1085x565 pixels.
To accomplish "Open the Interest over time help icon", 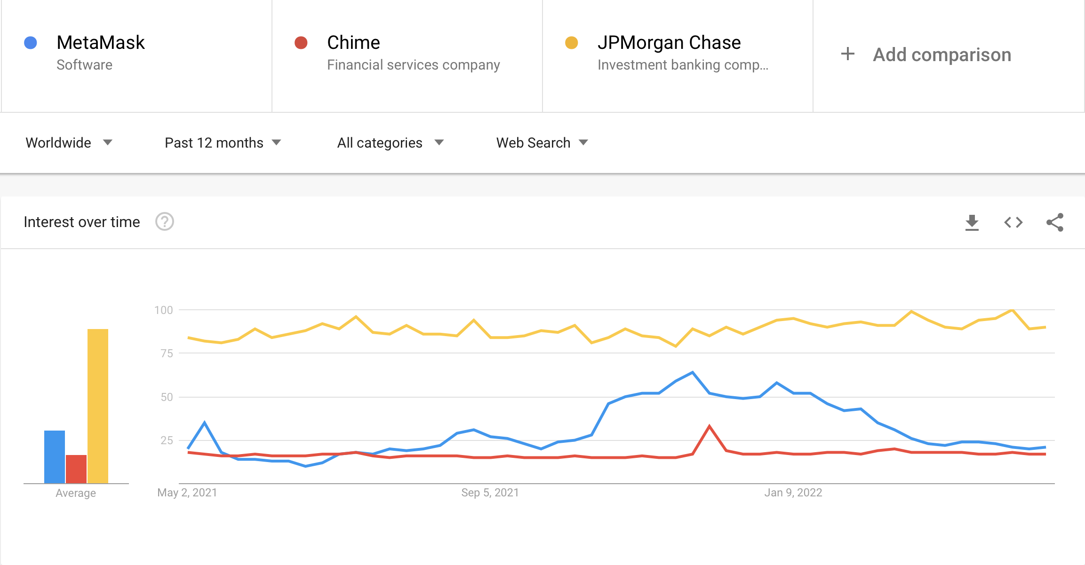I will [165, 221].
